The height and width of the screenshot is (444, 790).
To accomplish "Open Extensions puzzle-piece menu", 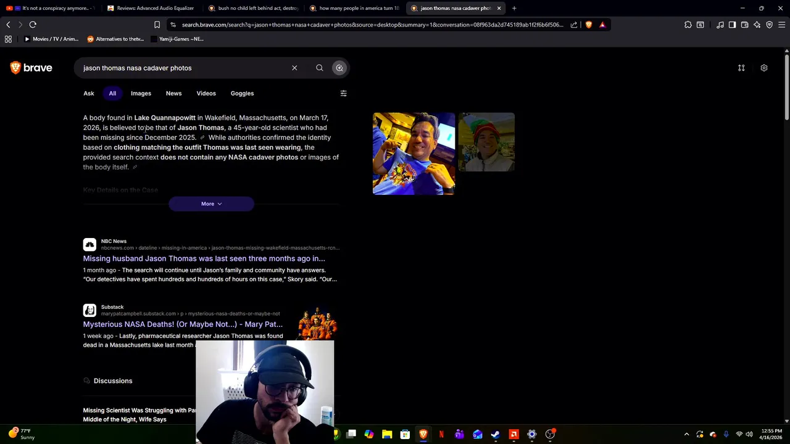I will click(x=688, y=25).
